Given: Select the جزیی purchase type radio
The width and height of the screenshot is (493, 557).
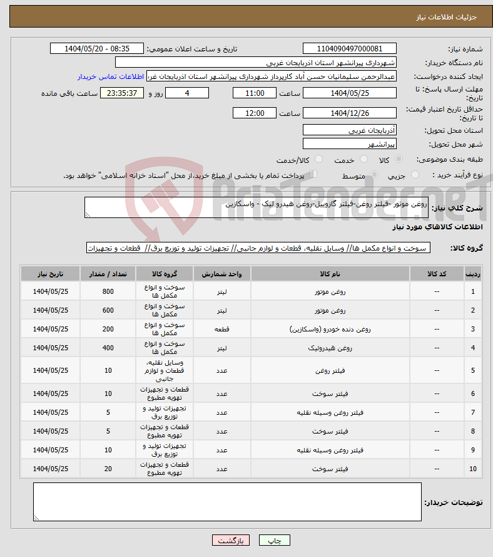Looking at the screenshot, I should (415, 175).
